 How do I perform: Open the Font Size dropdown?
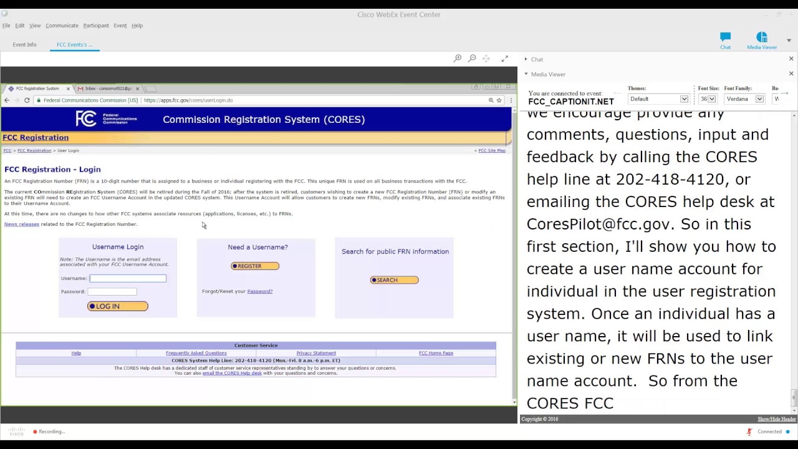[x=708, y=99]
